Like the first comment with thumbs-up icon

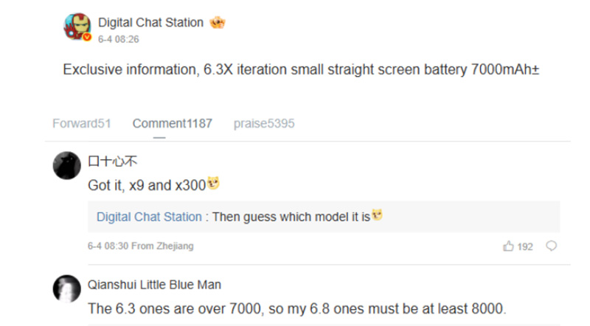(509, 246)
